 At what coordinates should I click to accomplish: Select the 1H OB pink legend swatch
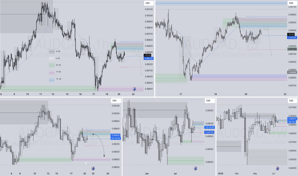52,72
